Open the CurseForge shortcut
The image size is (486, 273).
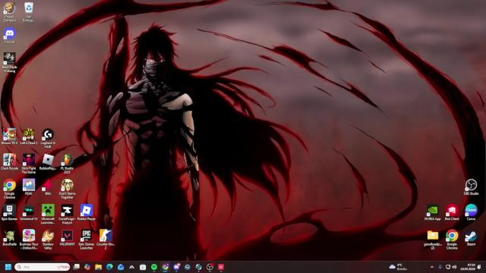pyautogui.click(x=67, y=214)
